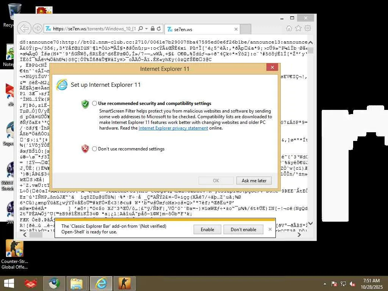Open the Action Center flag tray icon
Viewport: 388px width, 291px height.
334,284
